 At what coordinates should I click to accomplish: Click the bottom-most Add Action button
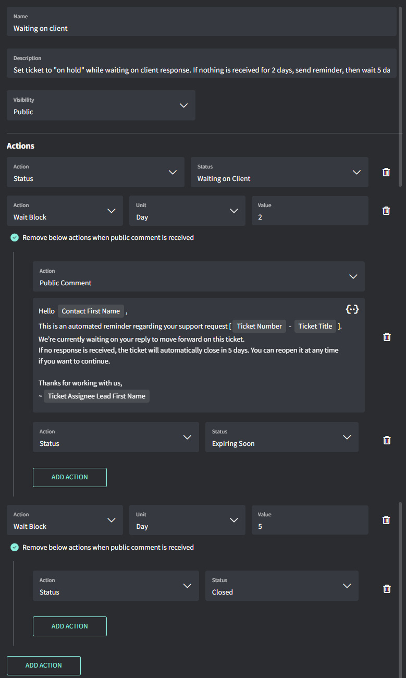[44, 665]
